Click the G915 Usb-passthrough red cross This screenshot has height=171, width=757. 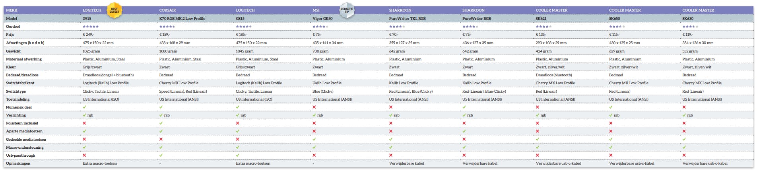click(x=84, y=155)
